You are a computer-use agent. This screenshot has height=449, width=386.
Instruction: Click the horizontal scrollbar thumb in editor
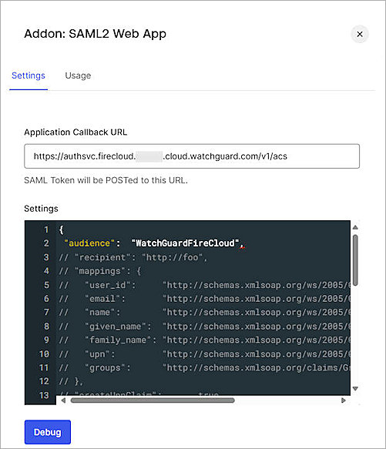point(153,400)
